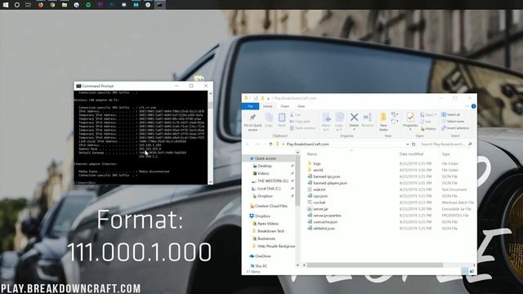Switch to large icons view in status bar
The image size is (523, 294).
click(472, 271)
